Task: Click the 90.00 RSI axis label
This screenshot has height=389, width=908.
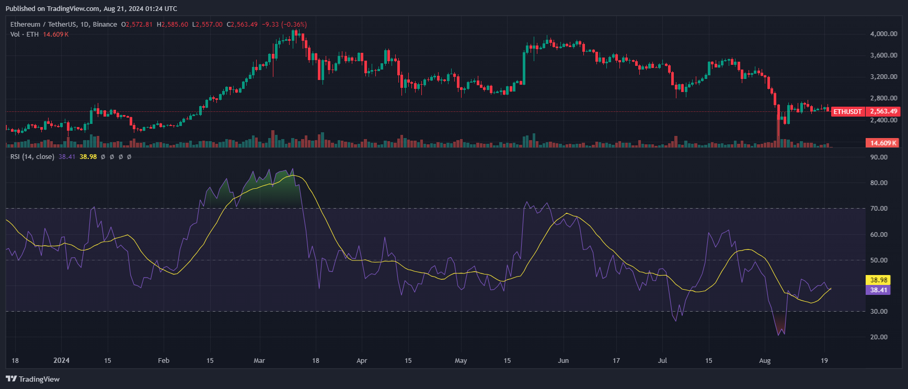Action: 879,157
